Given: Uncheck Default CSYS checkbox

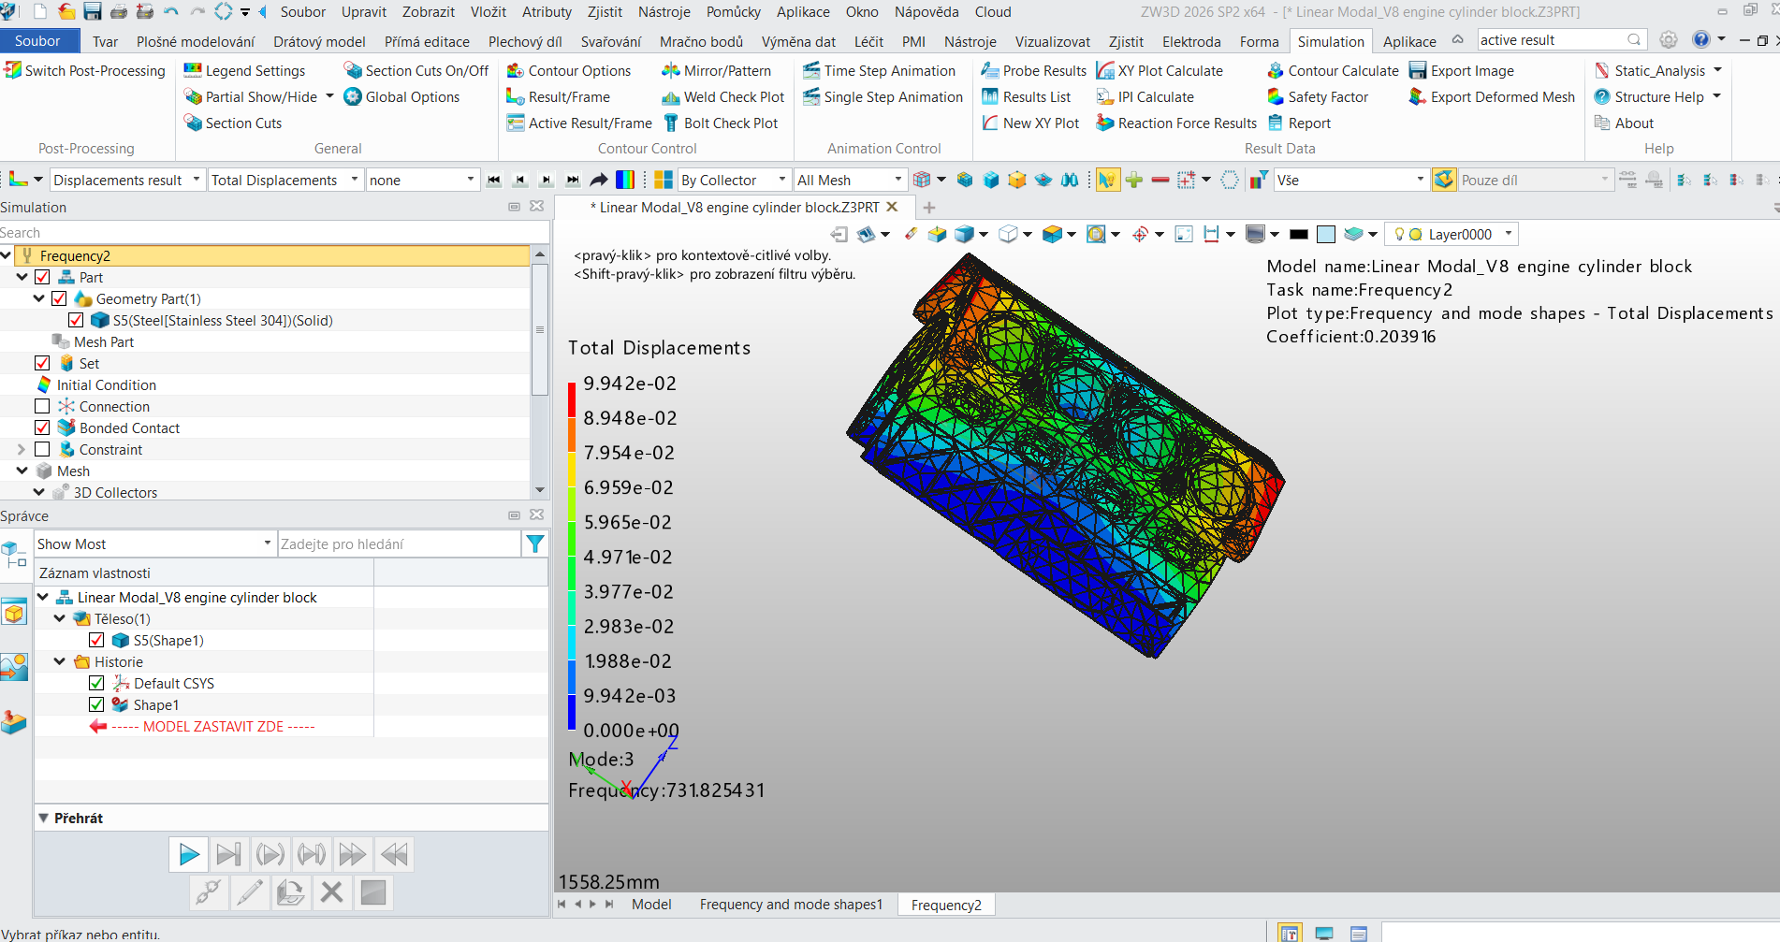Looking at the screenshot, I should point(96,683).
